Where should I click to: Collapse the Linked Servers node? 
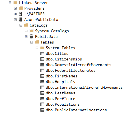coord(10,3)
